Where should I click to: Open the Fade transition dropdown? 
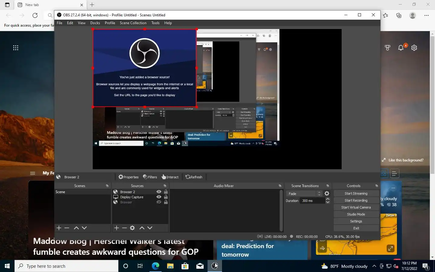click(x=304, y=194)
